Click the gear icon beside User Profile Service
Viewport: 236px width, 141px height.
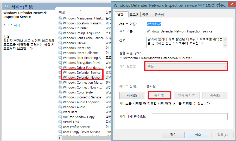click(x=60, y=127)
